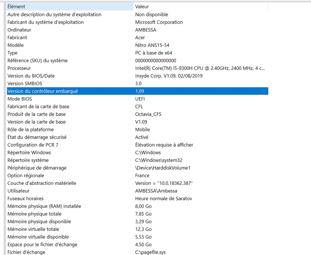Click the value 'AMBESSA\Ambessa'
This screenshot has height=255, width=311.
[x=156, y=191]
